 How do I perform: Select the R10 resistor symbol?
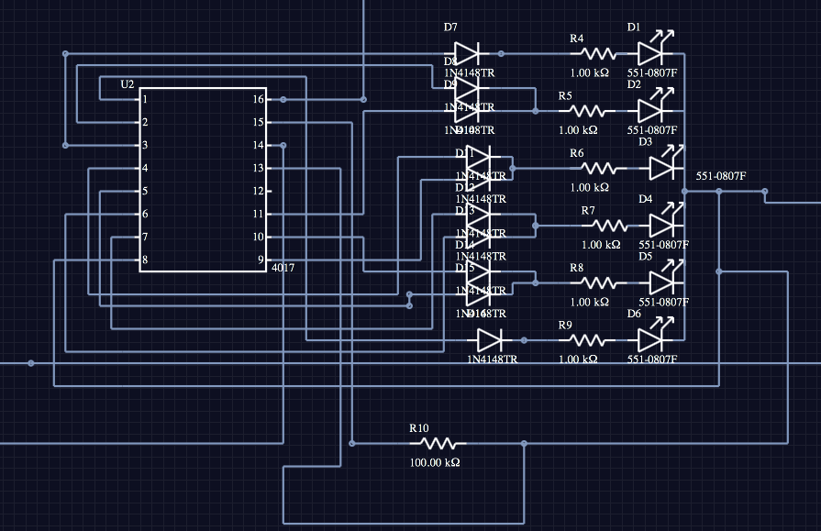coord(438,444)
